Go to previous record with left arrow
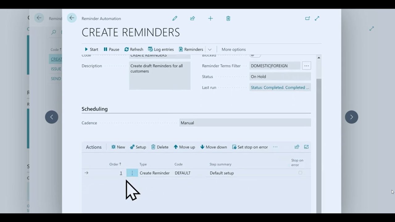 (x=52, y=117)
